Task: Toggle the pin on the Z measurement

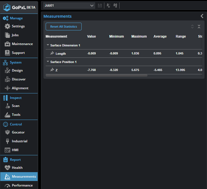Action: 52,70
